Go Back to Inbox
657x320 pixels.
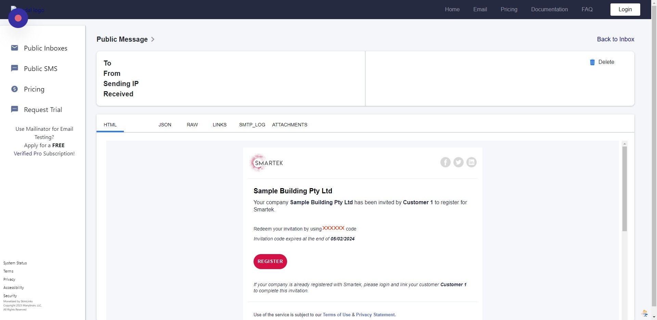616,39
